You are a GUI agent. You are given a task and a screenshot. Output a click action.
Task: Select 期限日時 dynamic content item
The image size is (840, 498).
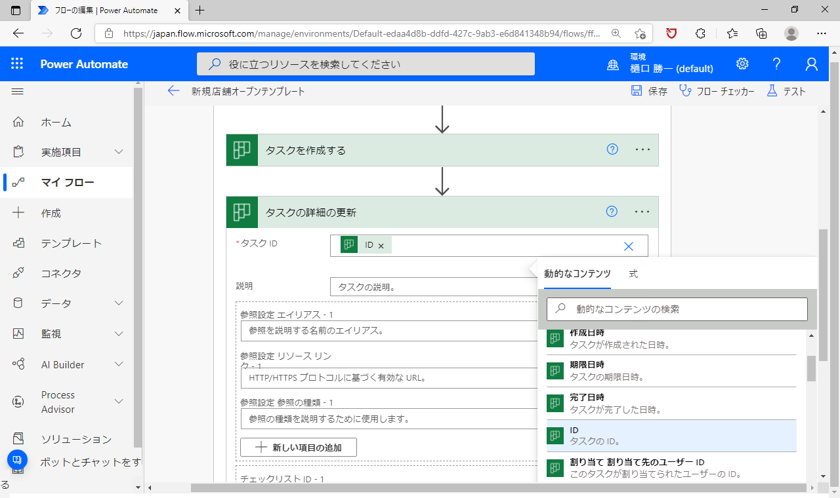671,371
